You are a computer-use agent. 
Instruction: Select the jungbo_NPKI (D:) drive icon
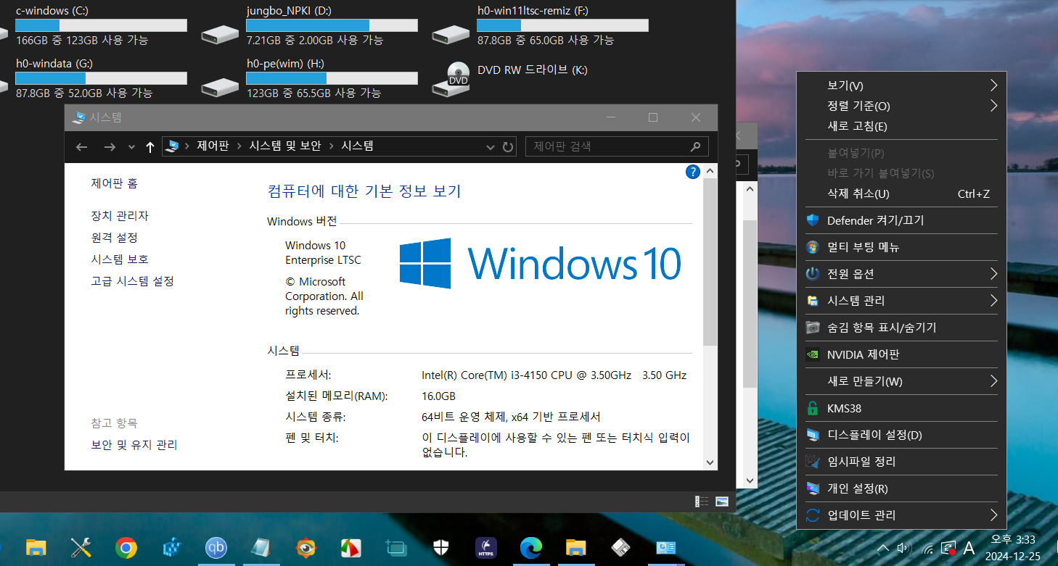(x=220, y=33)
